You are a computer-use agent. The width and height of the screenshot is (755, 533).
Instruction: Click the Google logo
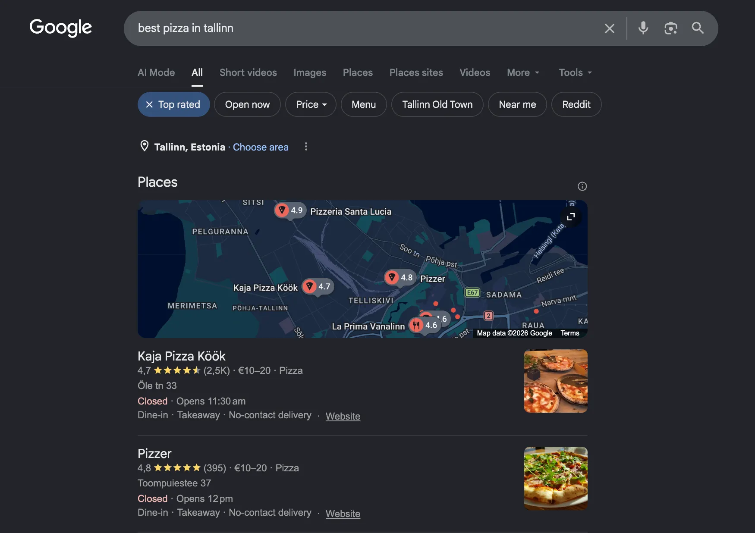[x=60, y=28]
